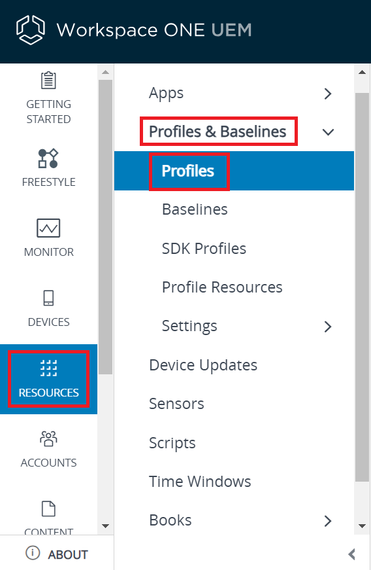Open the Accounts people icon
Viewport: 371px width, 570px height.
(x=48, y=438)
